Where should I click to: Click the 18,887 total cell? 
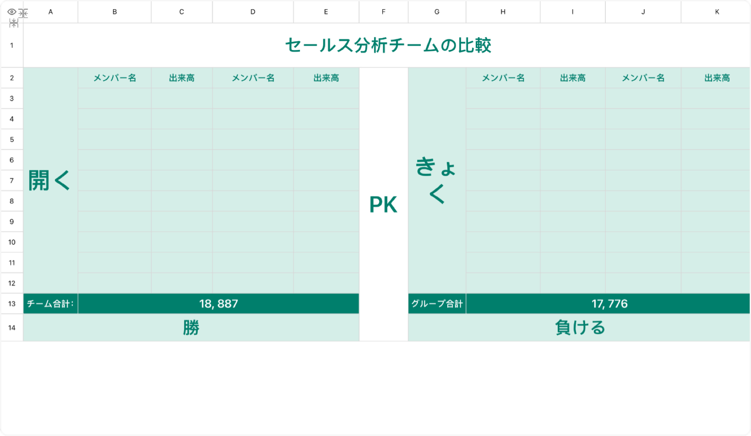[218, 304]
